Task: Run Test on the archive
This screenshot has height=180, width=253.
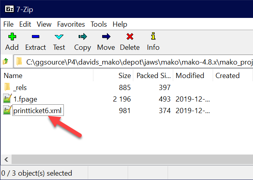Action: [x=59, y=37]
